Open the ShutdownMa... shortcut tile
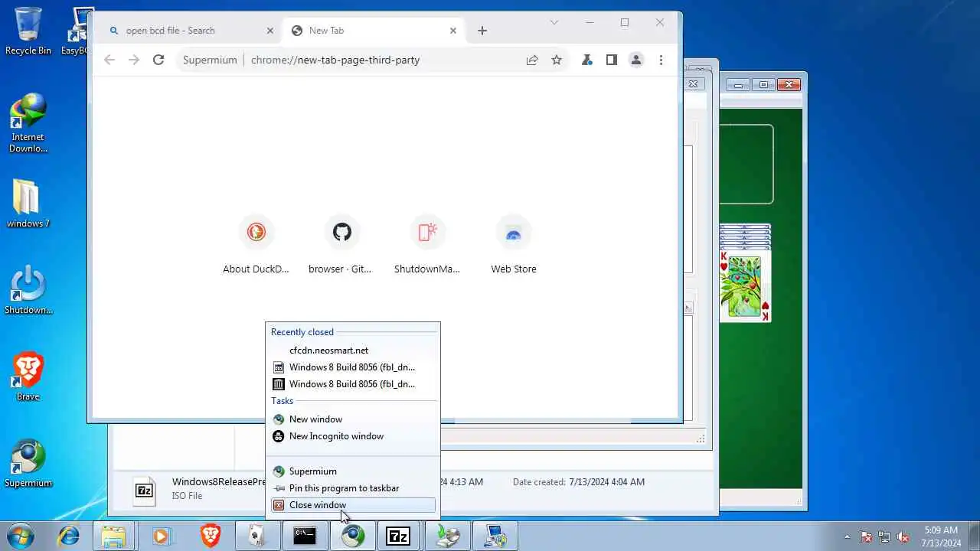This screenshot has width=980, height=551. [427, 245]
